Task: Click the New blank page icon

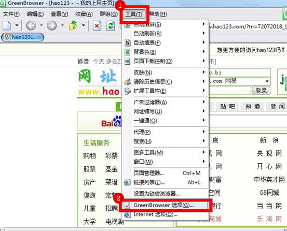Action: (x=7, y=25)
